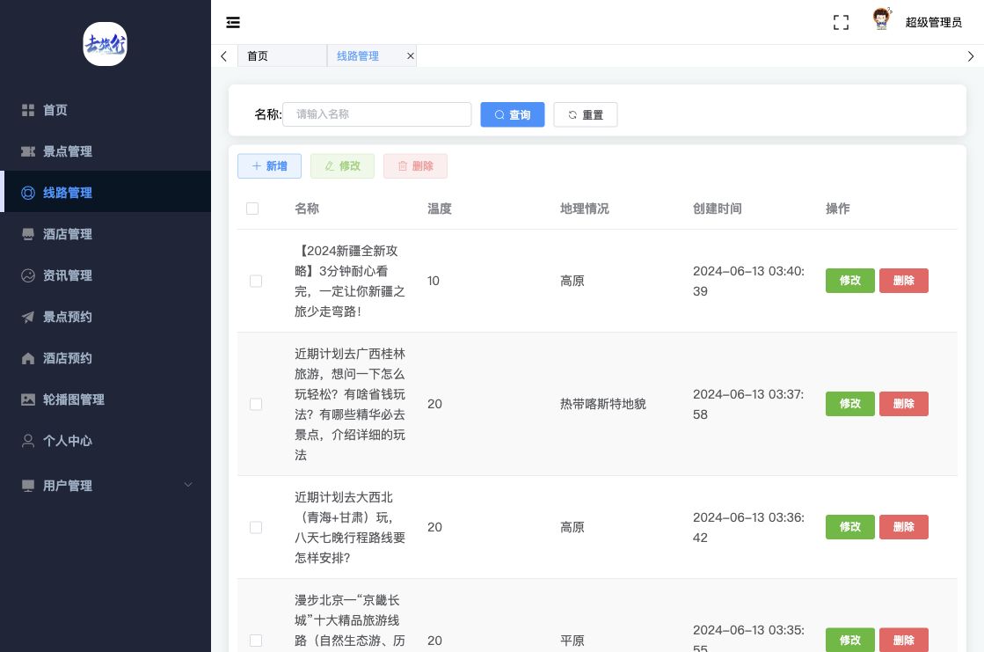The width and height of the screenshot is (984, 652).
Task: Click 修改 for the 2024新疆 row
Action: (849, 281)
